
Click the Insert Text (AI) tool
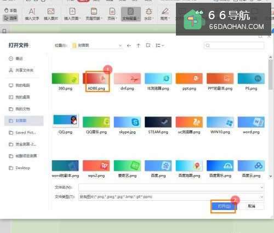(x=32, y=14)
